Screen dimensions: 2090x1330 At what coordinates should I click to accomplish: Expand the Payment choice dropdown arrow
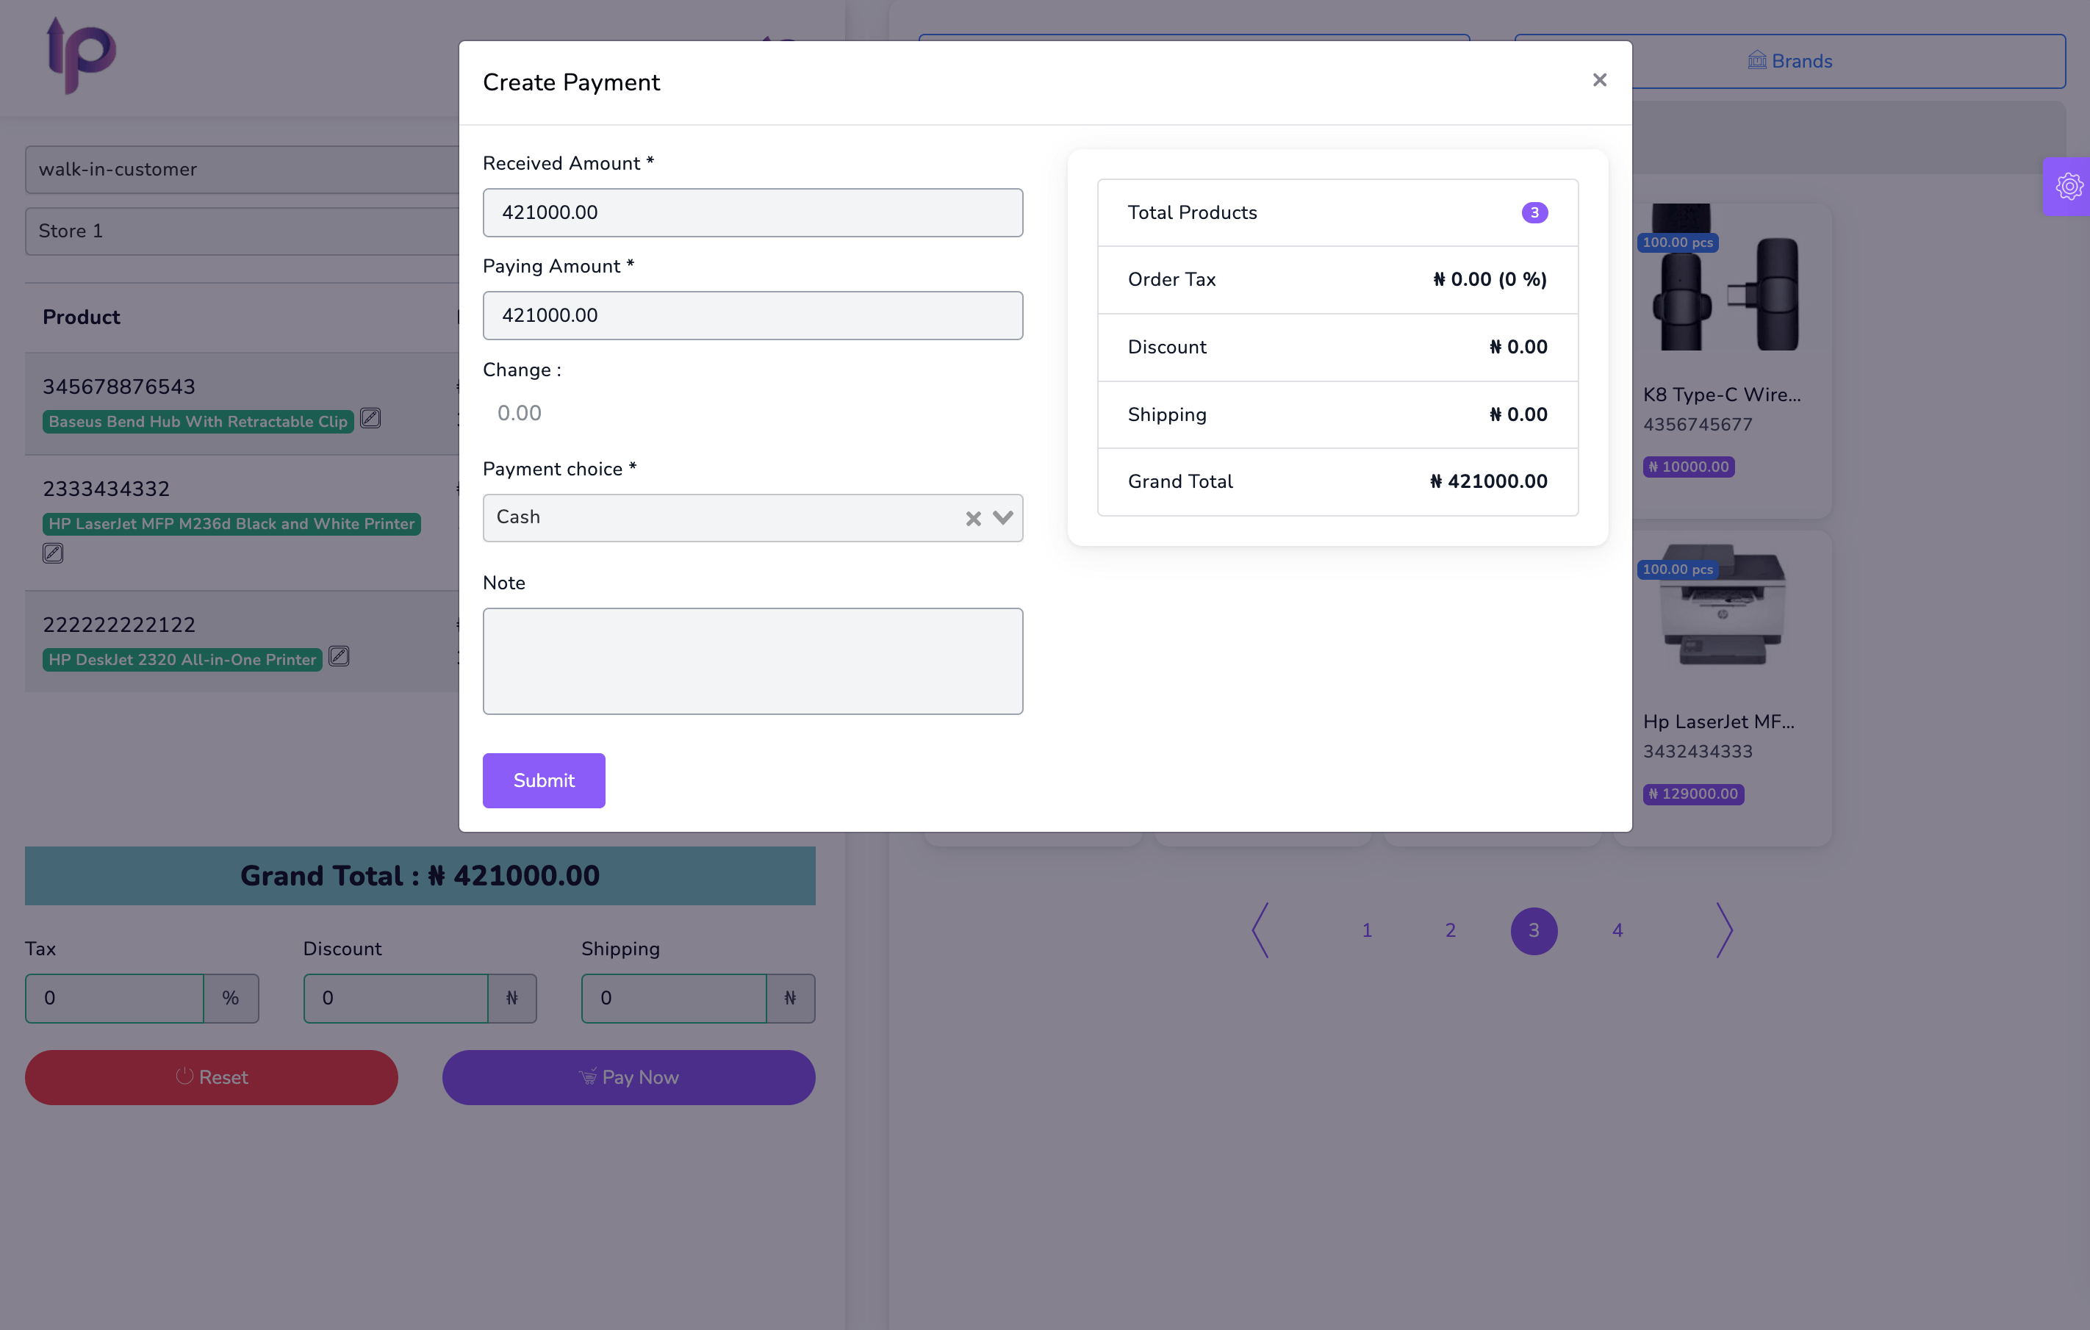(1002, 518)
